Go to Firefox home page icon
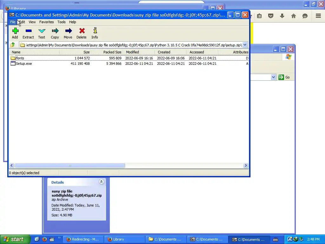The height and width of the screenshot is (244, 325). coord(294,16)
